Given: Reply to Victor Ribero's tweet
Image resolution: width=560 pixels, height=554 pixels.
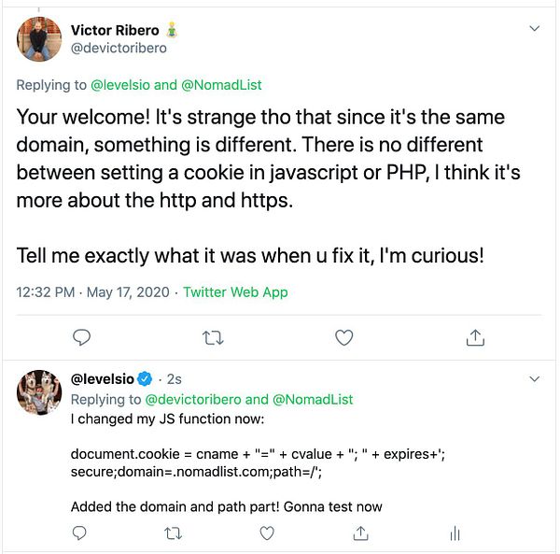Looking at the screenshot, I should pos(81,337).
